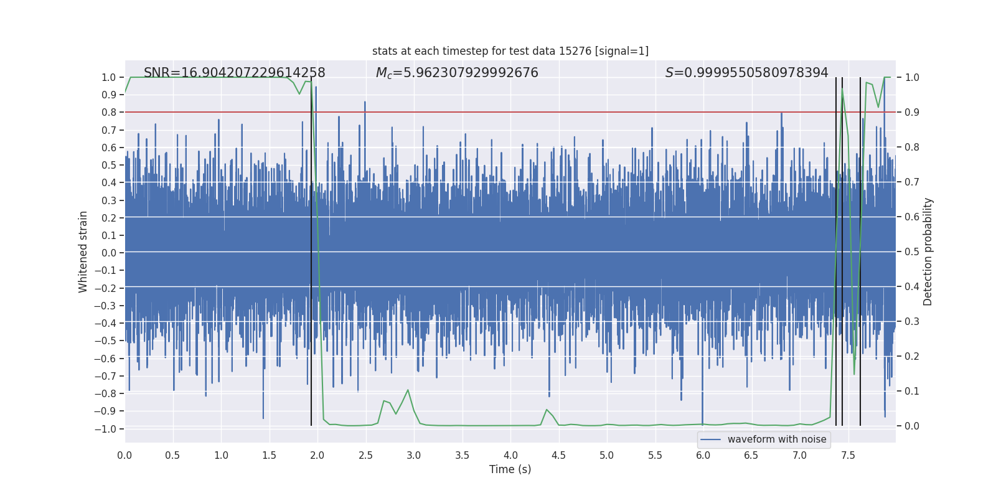
Task: Click the small green bump near 4.4 seconds
Action: [547, 410]
